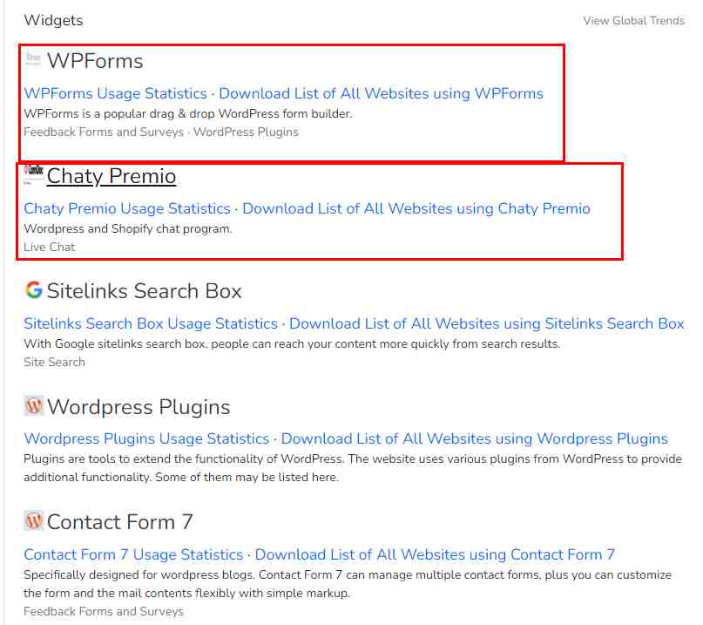Open Chaty Premio Usage Statistics

pos(127,208)
